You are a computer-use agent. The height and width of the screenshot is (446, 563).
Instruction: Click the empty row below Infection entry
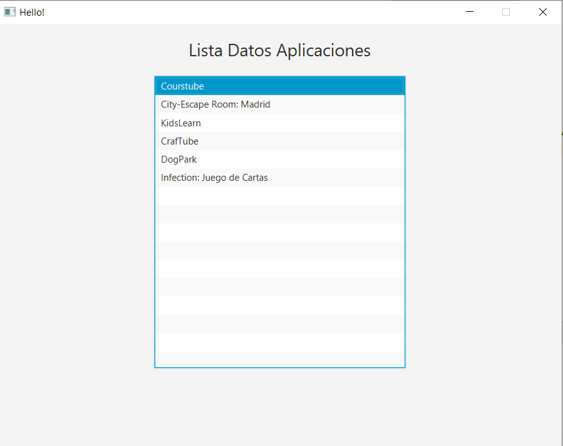click(x=279, y=196)
